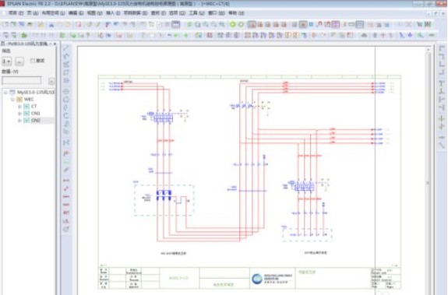Screen dimensions: 448x295
Task: Open the 查找 (F) menu
Action: pos(158,13)
